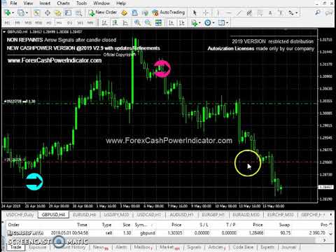Open the Tools menu
Screen dimensions: 336x252
tap(81, 3)
